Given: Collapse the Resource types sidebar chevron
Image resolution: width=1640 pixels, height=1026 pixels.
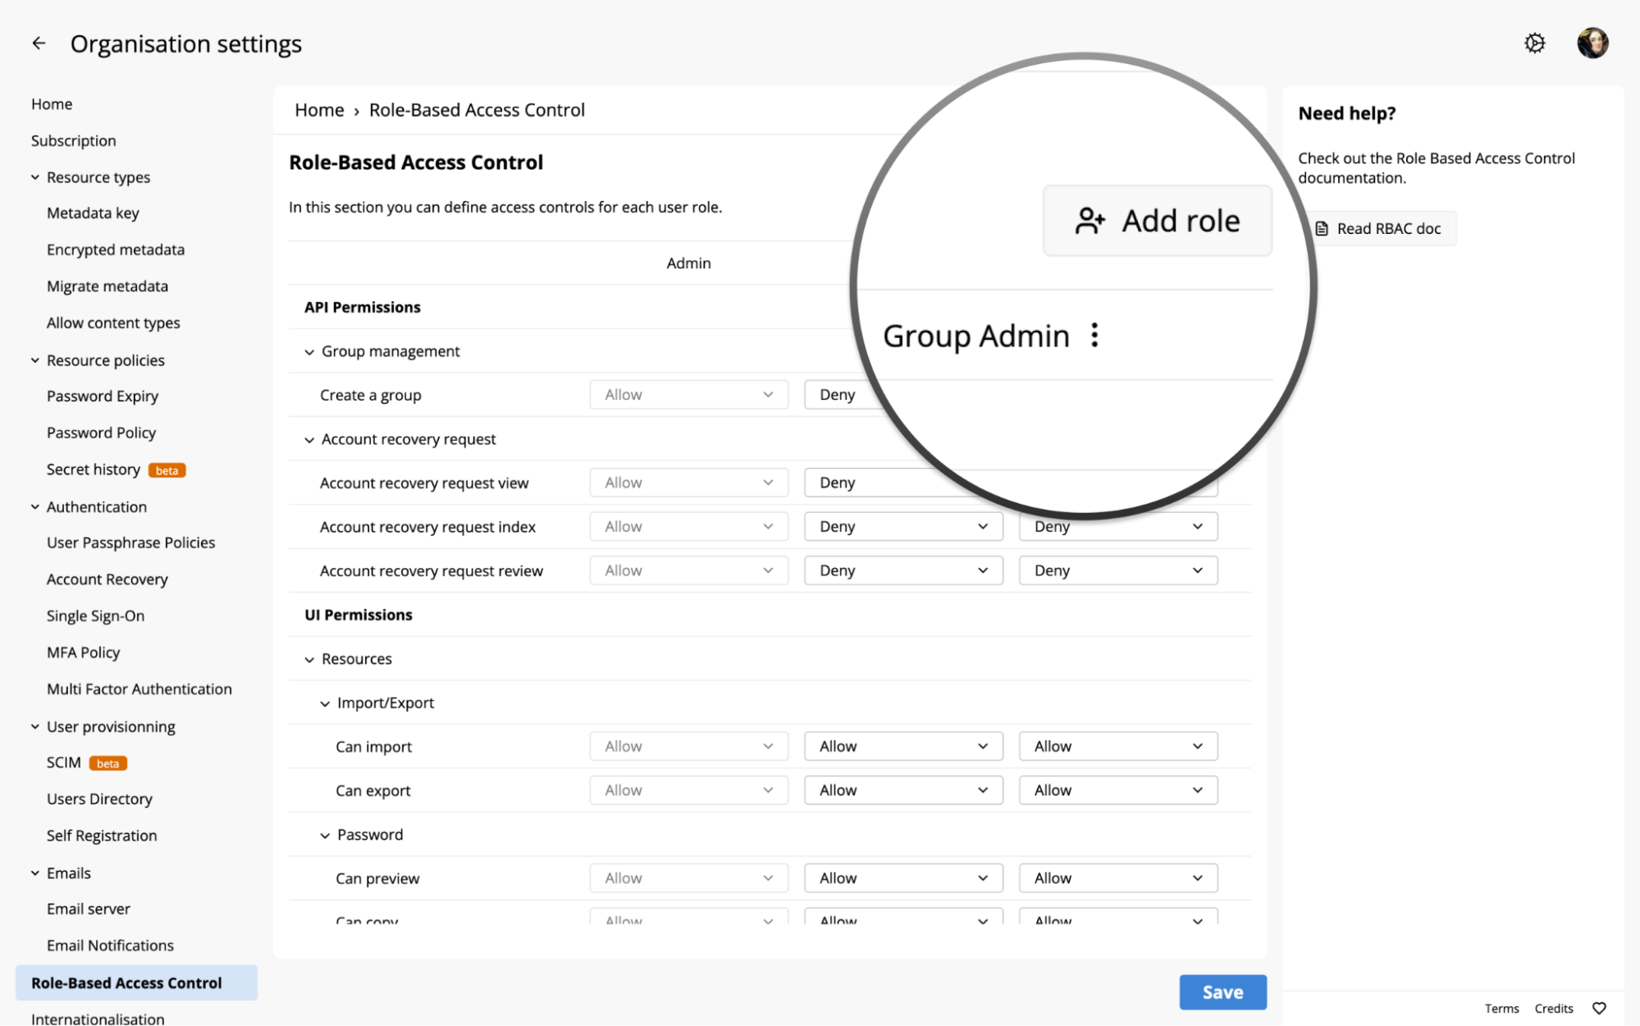Looking at the screenshot, I should pos(35,177).
